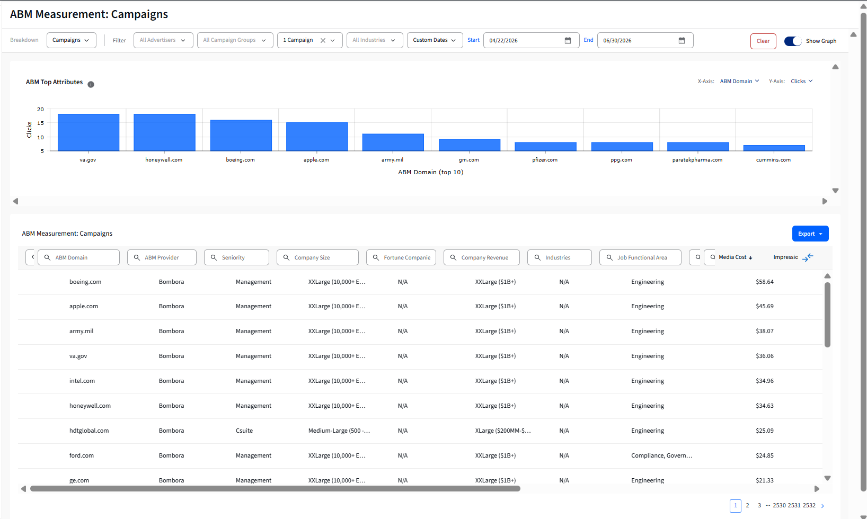Screen dimensions: 867x519
Task: Click the army.mil bar in chart
Action: pyautogui.click(x=393, y=142)
